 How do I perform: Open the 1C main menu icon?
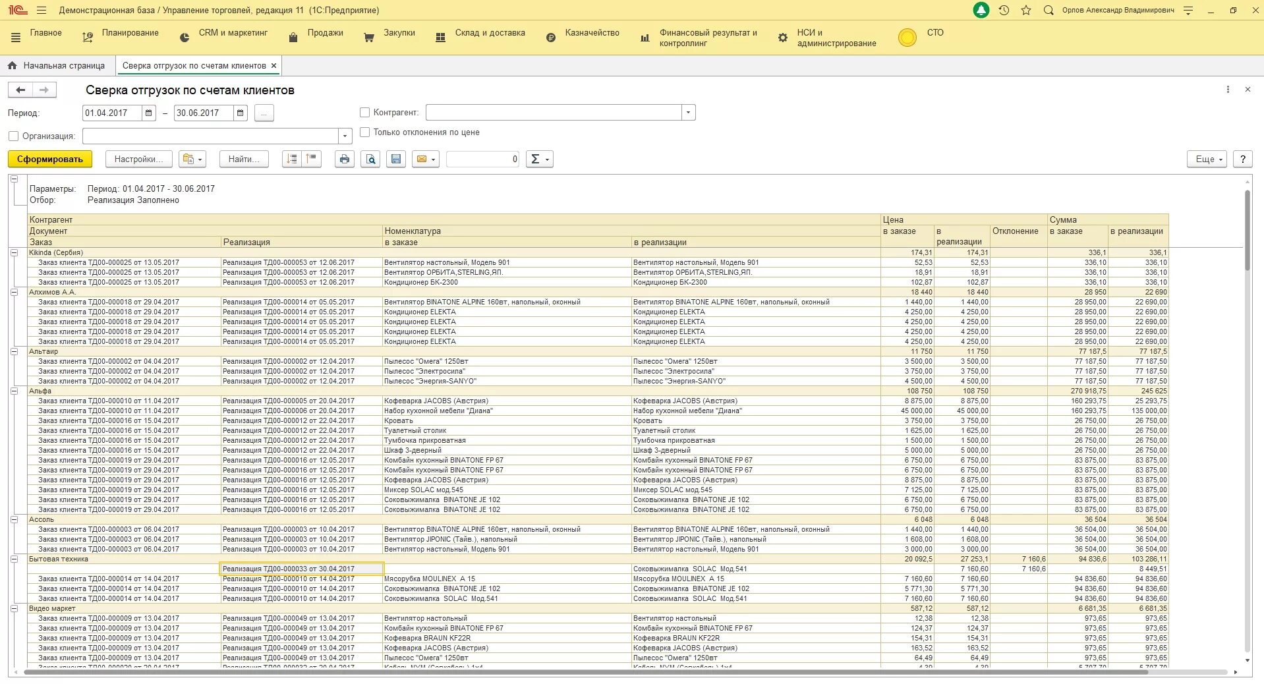pos(18,10)
